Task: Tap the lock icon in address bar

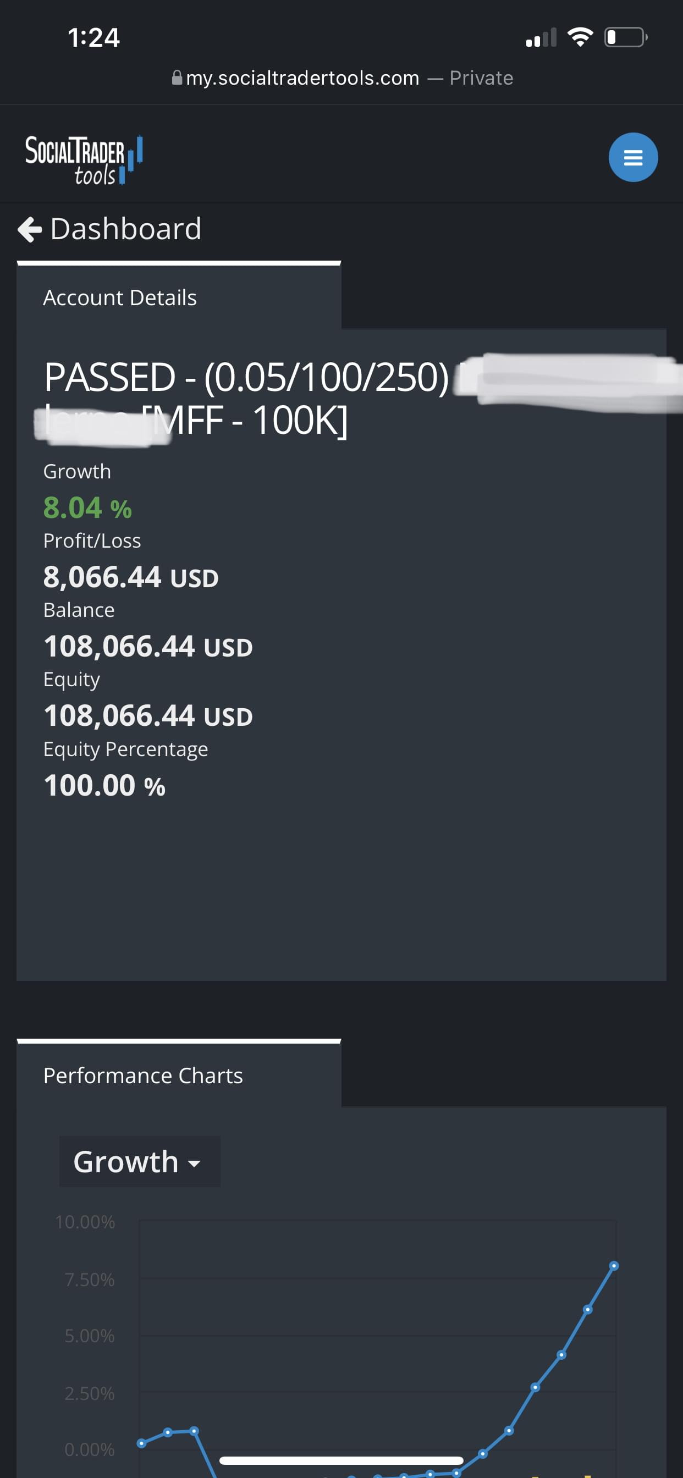Action: click(x=178, y=78)
